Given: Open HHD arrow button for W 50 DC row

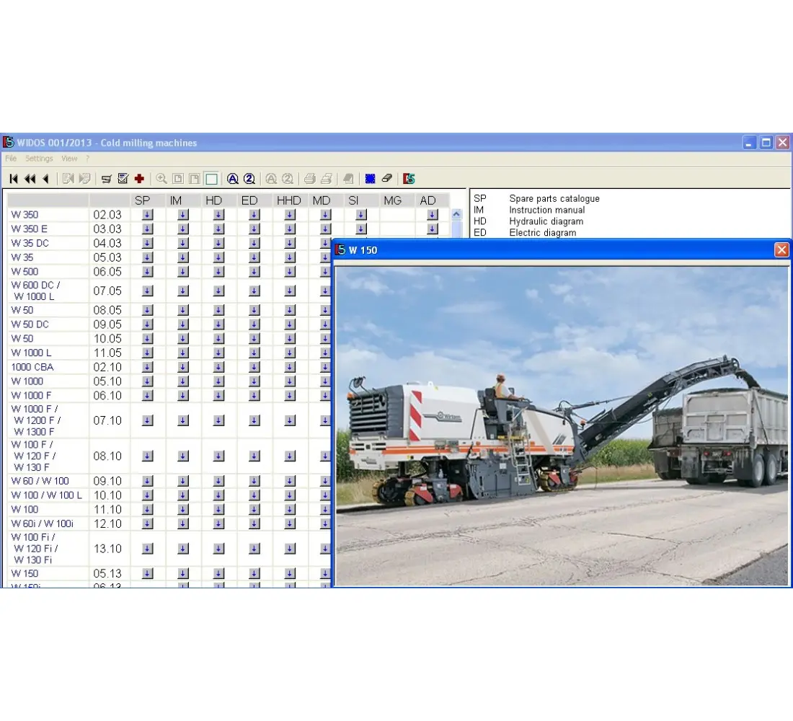Looking at the screenshot, I should [290, 324].
